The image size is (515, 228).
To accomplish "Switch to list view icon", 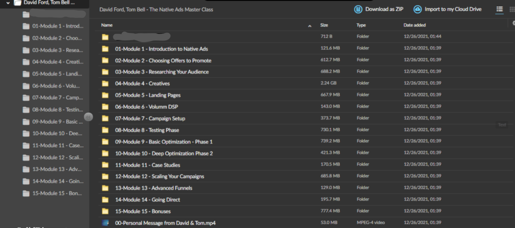I will tap(500, 9).
